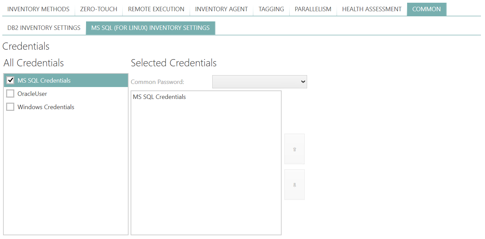Screen dimensions: 485x239
Task: Switch to the INVENTORY METHODS tab
Action: 38,9
